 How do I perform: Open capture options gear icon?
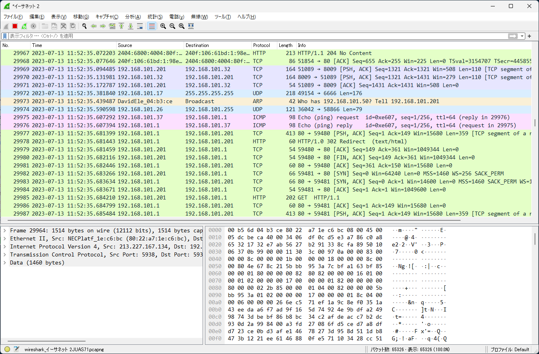coord(33,26)
